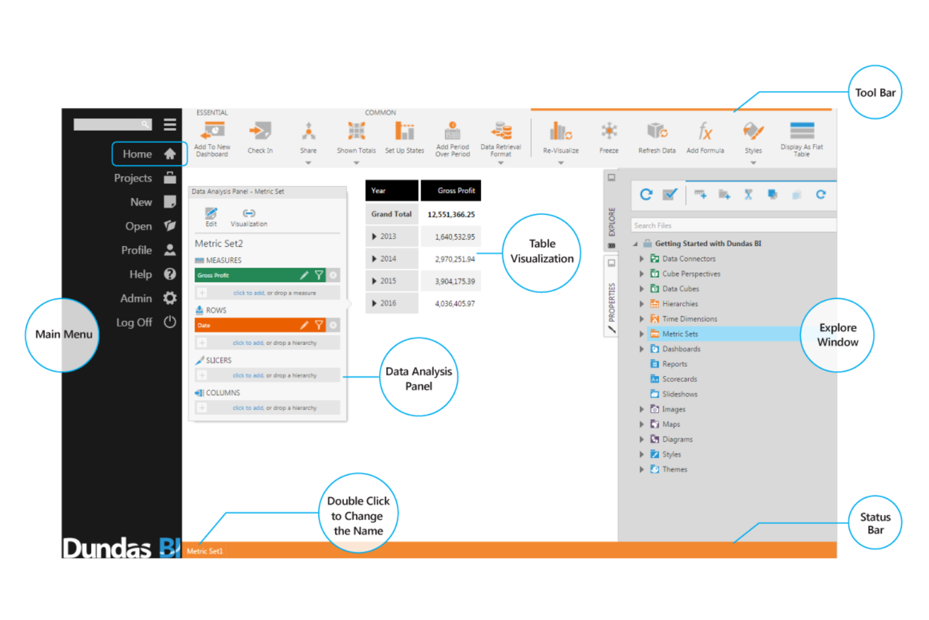
Task: Select the Add Formula tool
Action: pyautogui.click(x=705, y=135)
